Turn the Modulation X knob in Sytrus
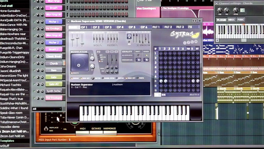This screenshot has height=149, width=264. click(92, 58)
